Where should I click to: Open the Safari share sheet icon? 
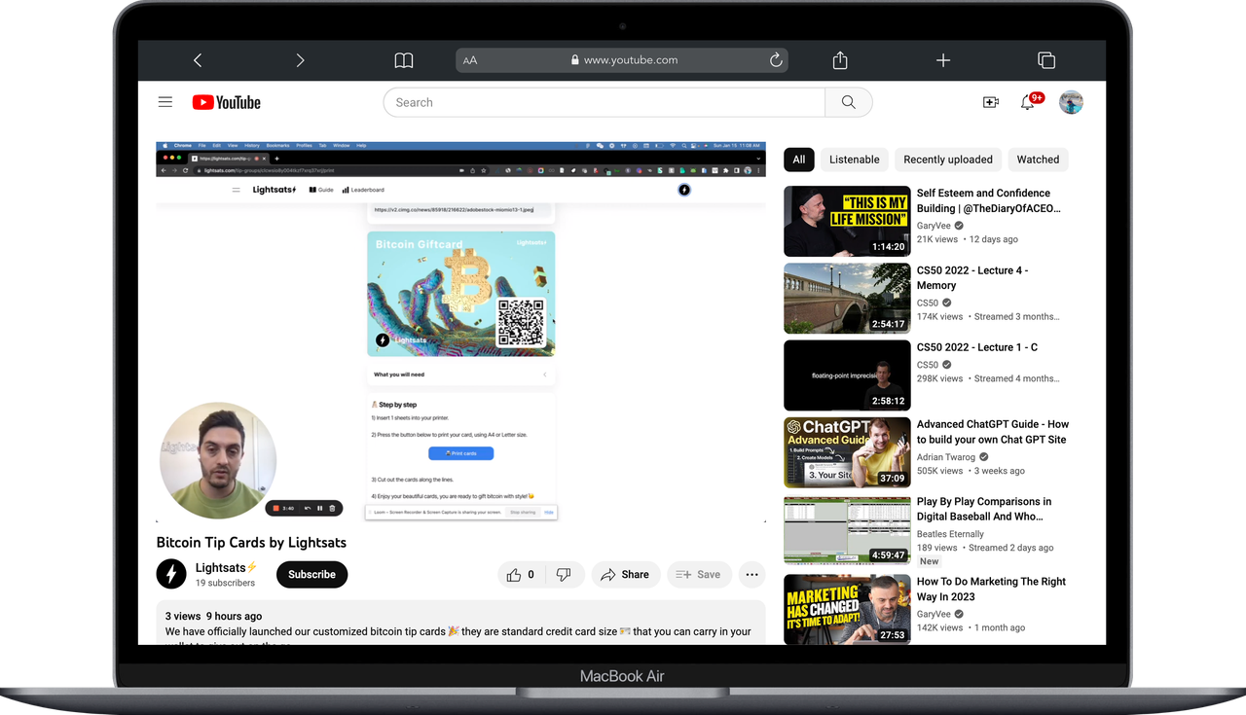[x=840, y=60]
